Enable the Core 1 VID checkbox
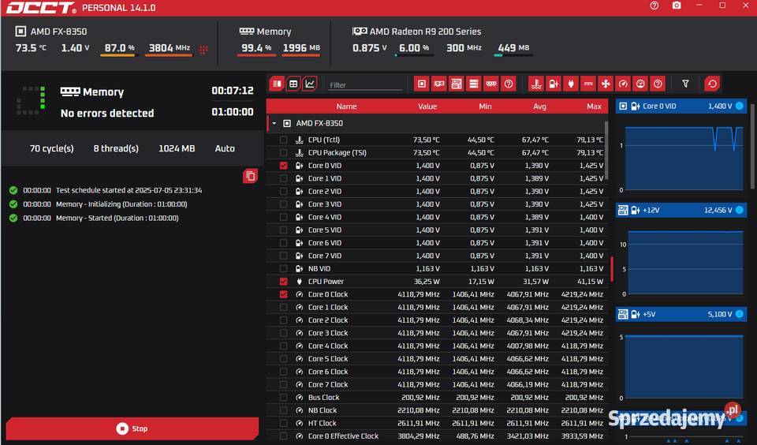757x445 pixels. coord(283,178)
